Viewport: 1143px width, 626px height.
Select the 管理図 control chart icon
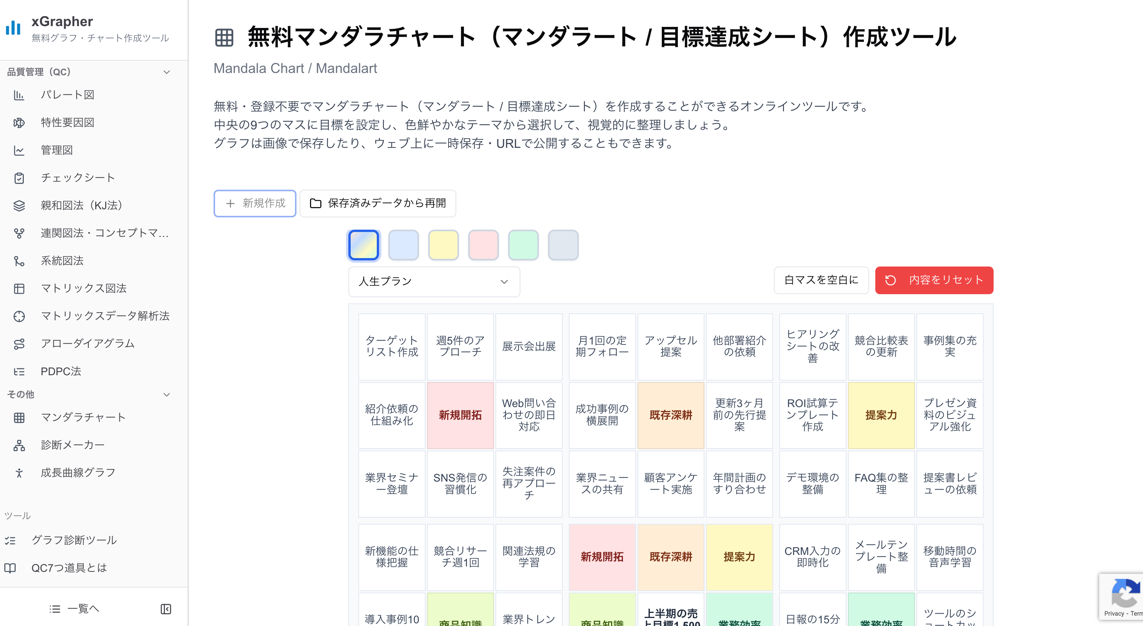point(20,150)
